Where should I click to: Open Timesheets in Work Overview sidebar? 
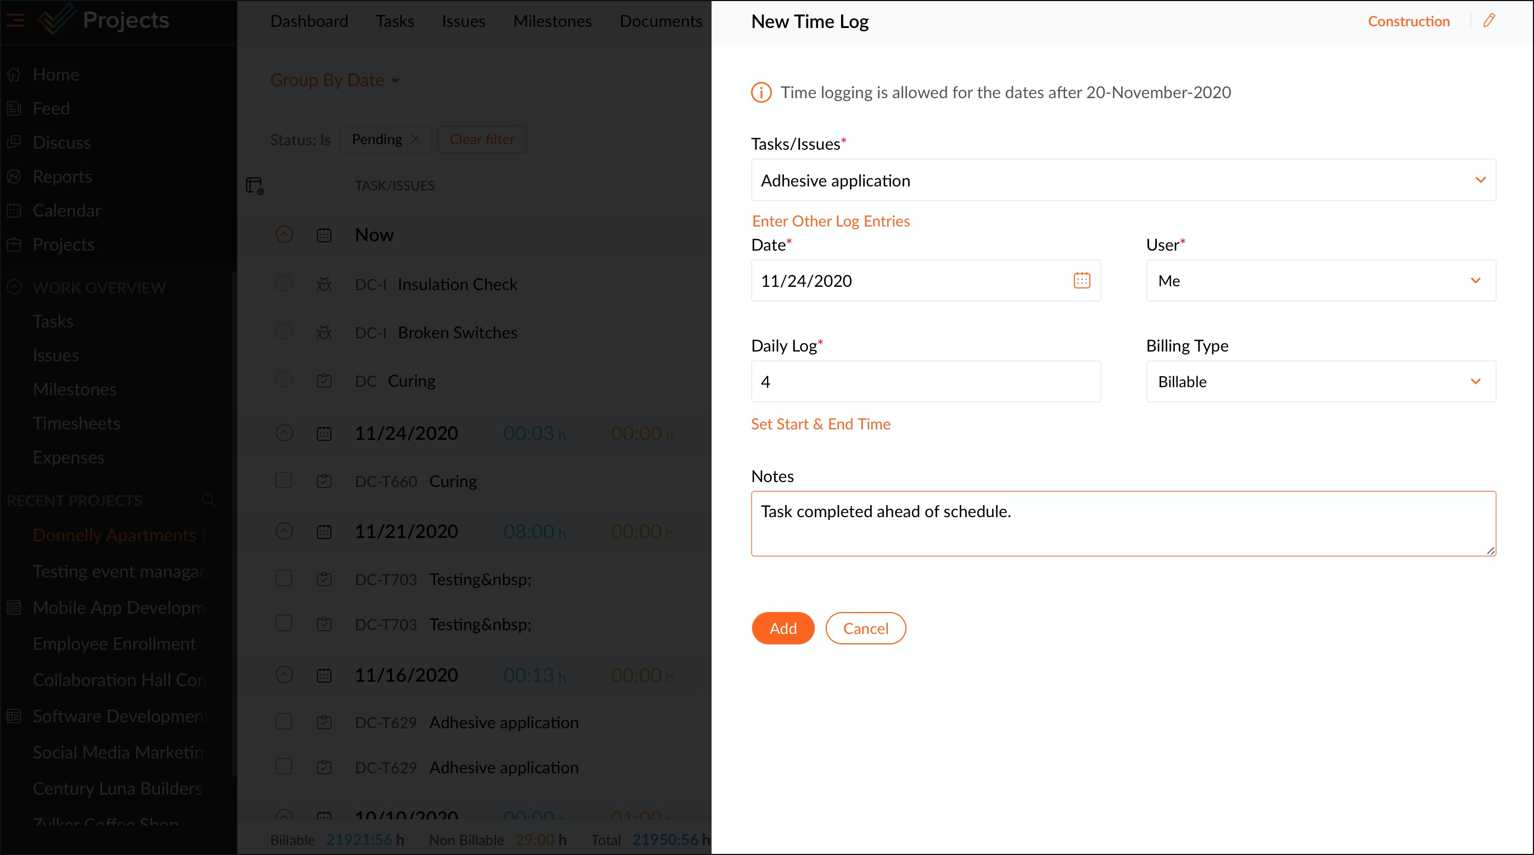(x=76, y=423)
